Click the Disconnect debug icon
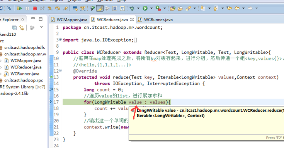284x148 pixels. tap(42, 8)
